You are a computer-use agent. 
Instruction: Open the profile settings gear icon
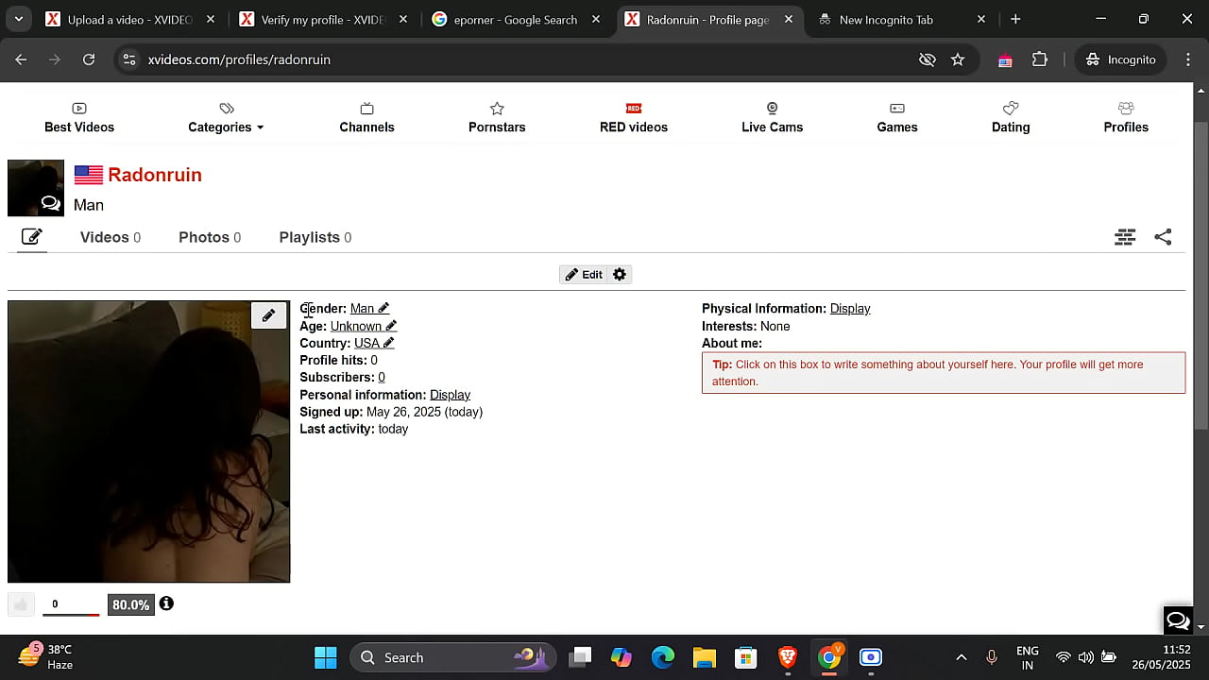620,275
